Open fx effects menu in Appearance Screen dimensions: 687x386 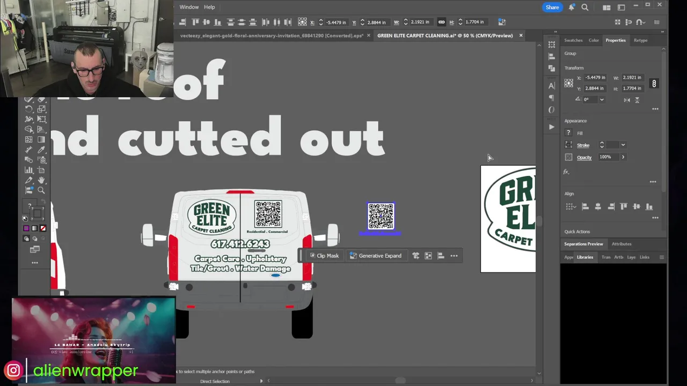click(x=566, y=172)
